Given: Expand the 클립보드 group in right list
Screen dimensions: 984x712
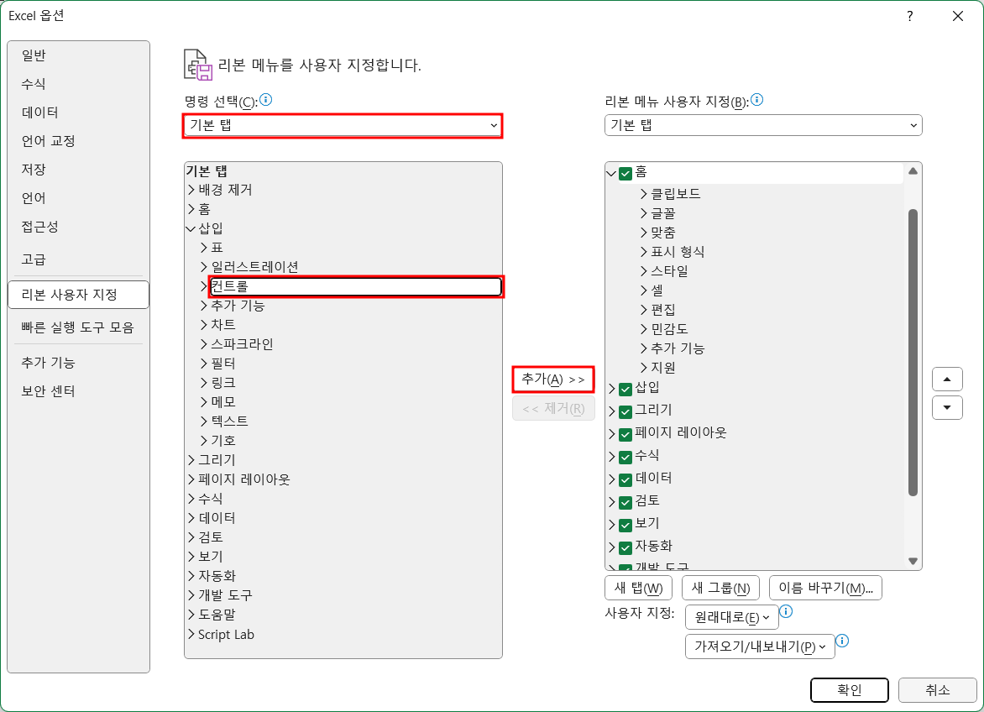Looking at the screenshot, I should click(643, 195).
